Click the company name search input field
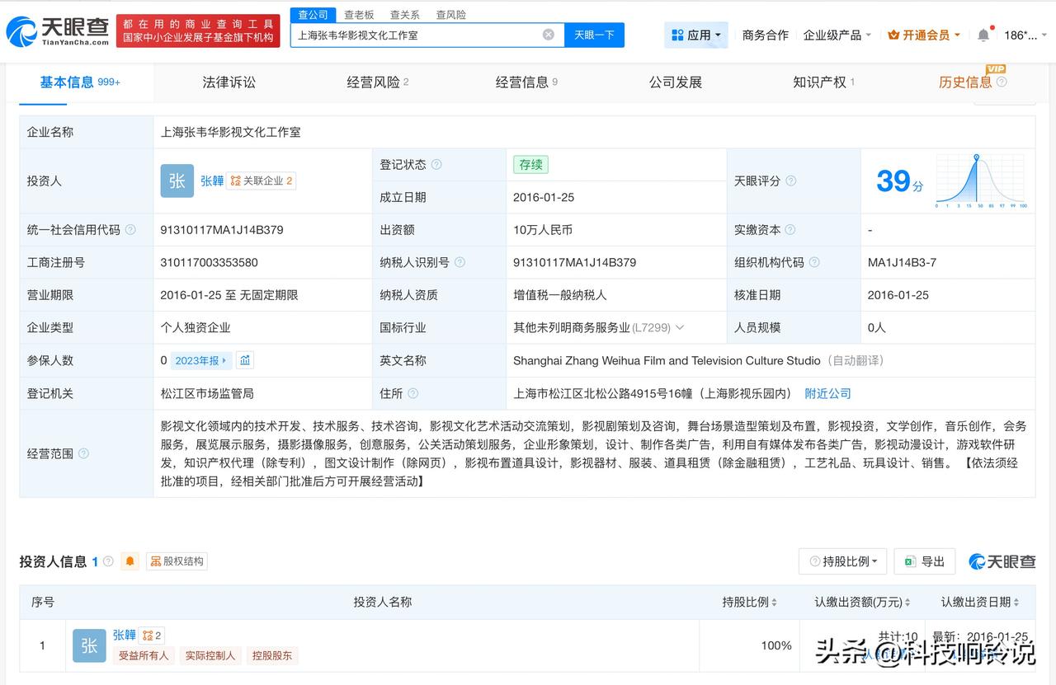Screen dimensions: 1056x685 417,35
